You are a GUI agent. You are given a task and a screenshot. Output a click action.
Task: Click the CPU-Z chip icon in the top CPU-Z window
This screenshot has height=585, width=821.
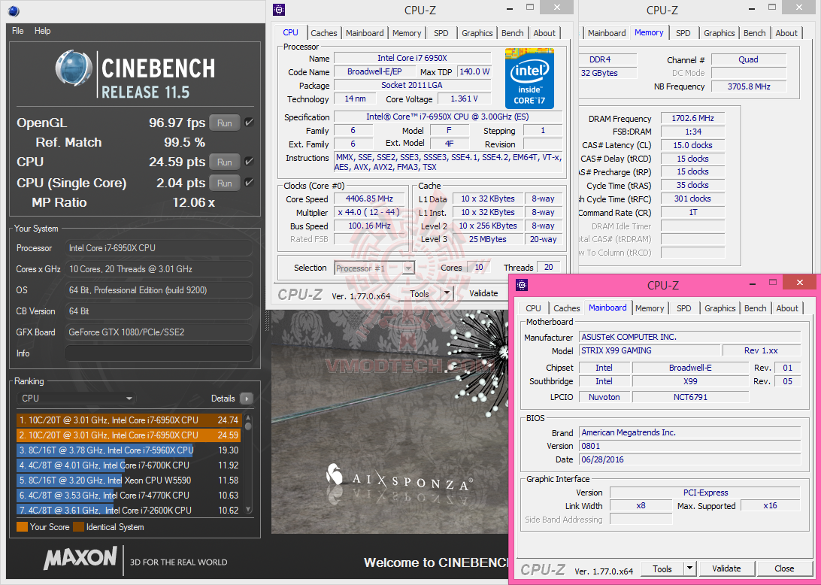coord(279,10)
